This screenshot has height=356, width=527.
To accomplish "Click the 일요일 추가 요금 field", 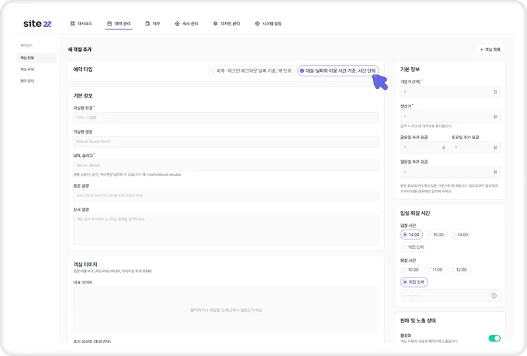I will 450,172.
